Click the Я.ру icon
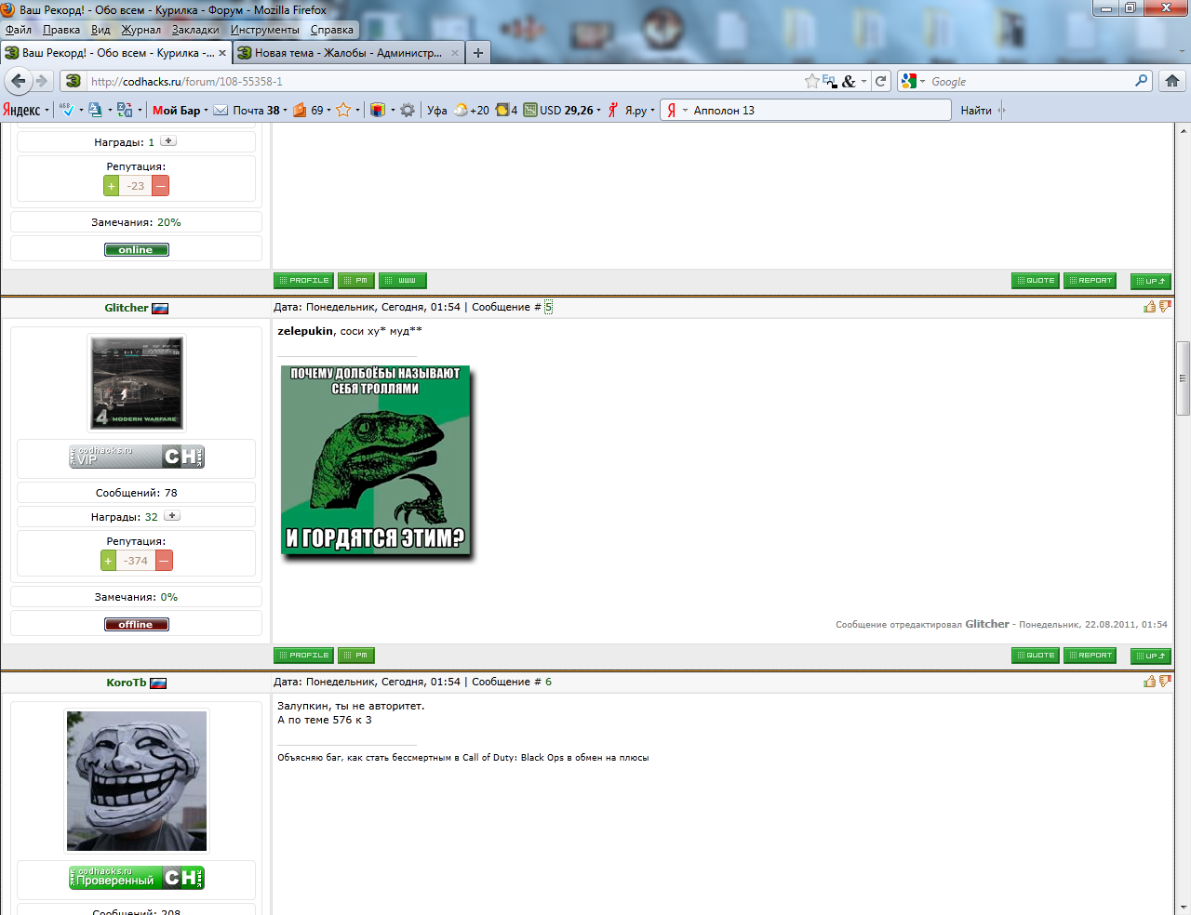This screenshot has width=1191, height=915. 613,110
